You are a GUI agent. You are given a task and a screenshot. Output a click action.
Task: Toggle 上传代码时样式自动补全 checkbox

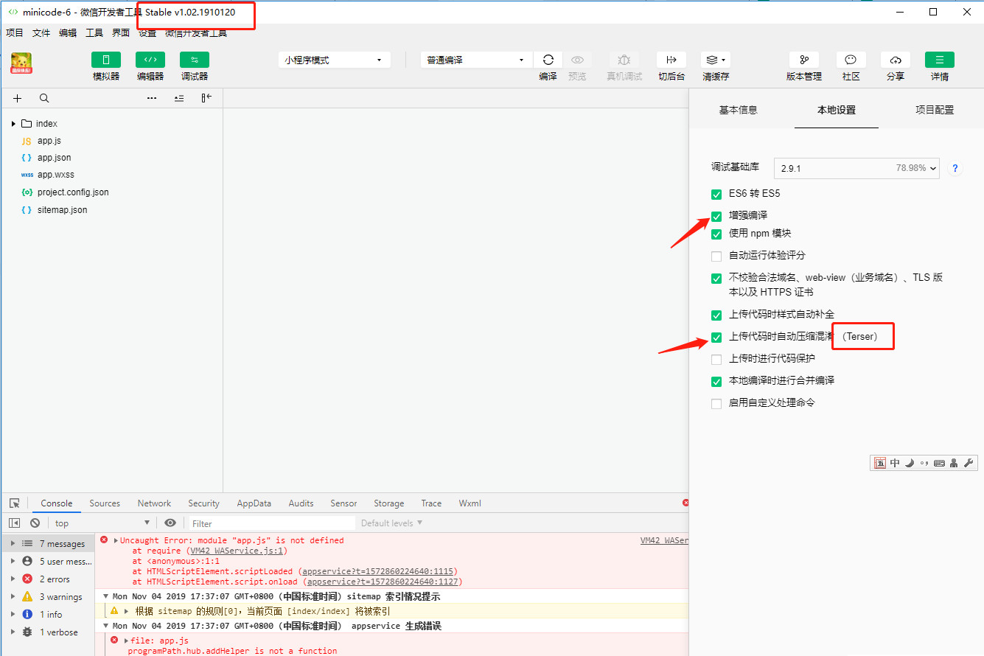716,315
